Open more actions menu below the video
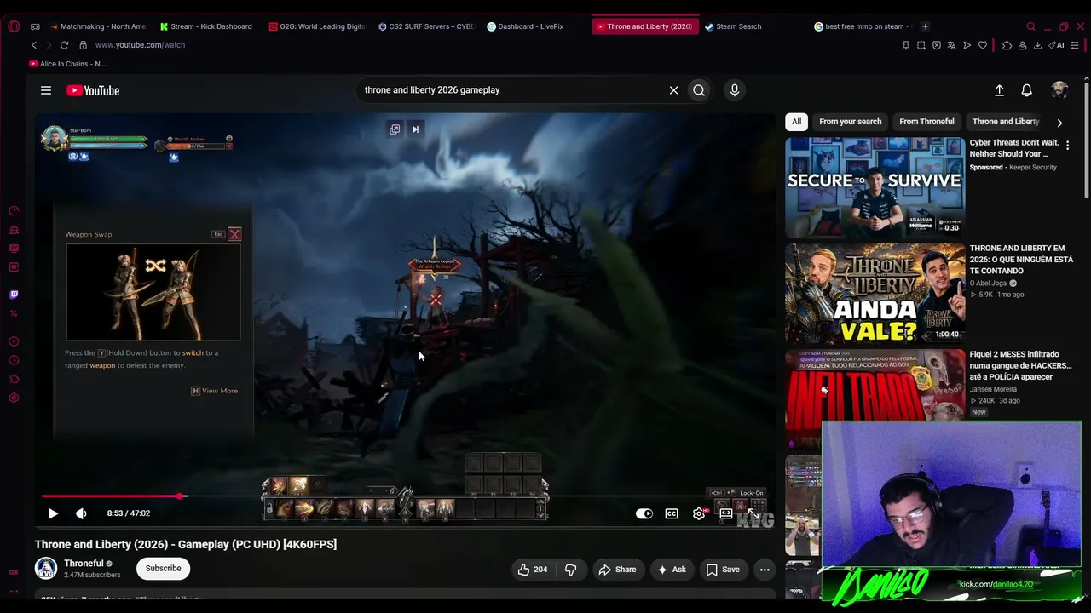Image resolution: width=1091 pixels, height=613 pixels. (765, 570)
